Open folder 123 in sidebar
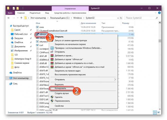The height and width of the screenshot is (120, 167). pyautogui.click(x=16, y=55)
